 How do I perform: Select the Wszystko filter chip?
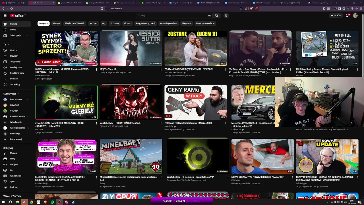point(44,23)
